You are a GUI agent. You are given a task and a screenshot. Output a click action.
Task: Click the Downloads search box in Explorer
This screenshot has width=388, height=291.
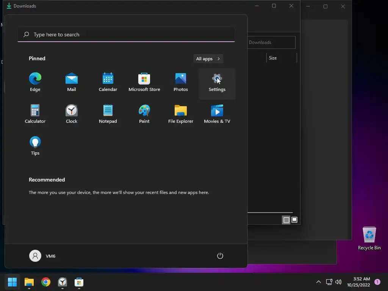pos(271,42)
